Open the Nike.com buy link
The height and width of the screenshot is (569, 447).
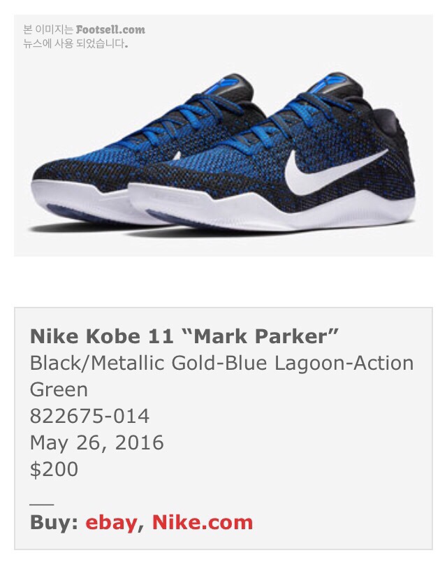click(202, 522)
